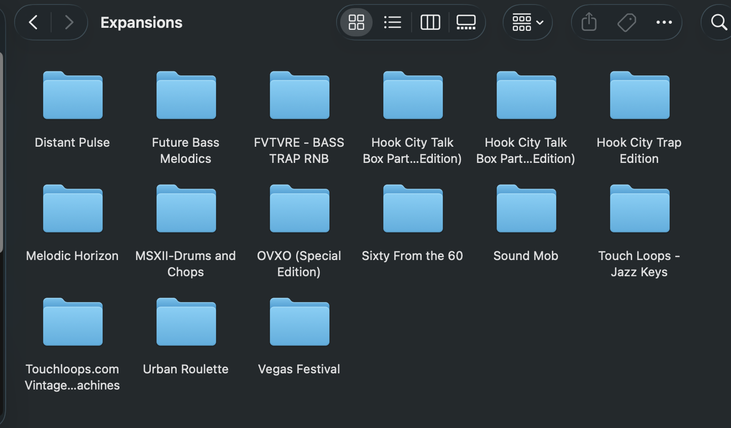Click the Expansions window title
The width and height of the screenshot is (731, 428).
click(141, 22)
